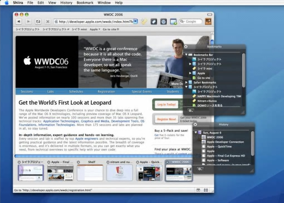The width and height of the screenshot is (284, 203).
Task: Click the blue circular toolbar icon
Action: pyautogui.click(x=163, y=22)
